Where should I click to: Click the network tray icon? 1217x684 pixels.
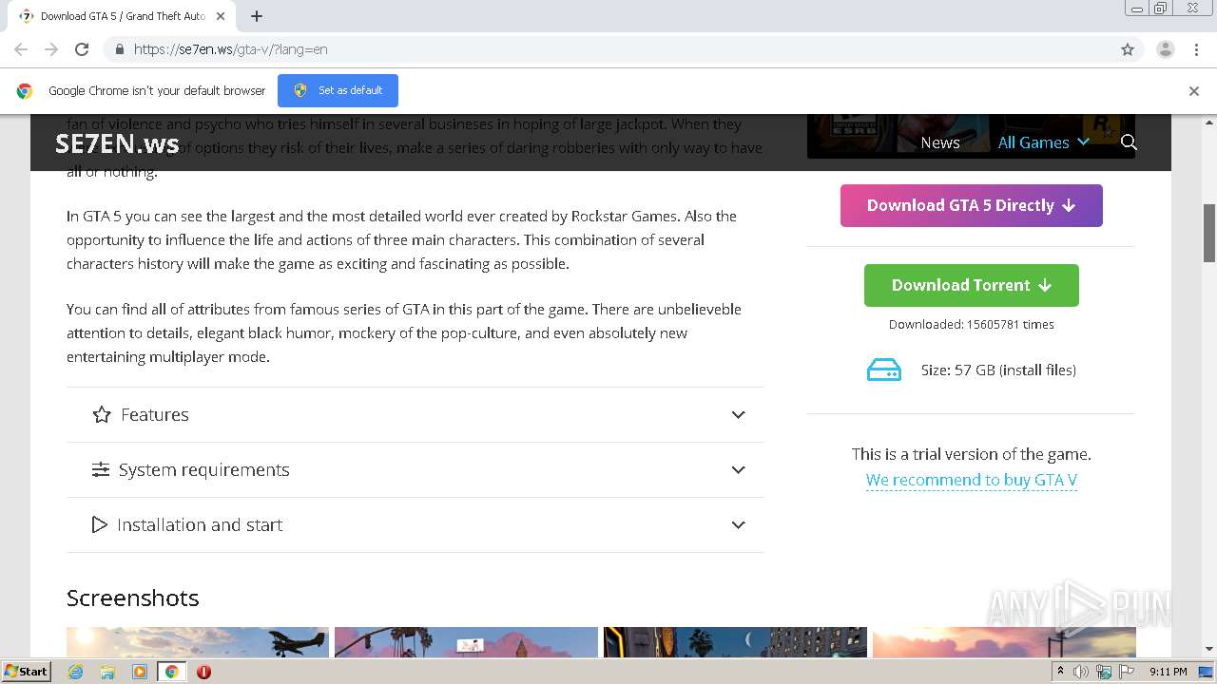tap(1104, 672)
